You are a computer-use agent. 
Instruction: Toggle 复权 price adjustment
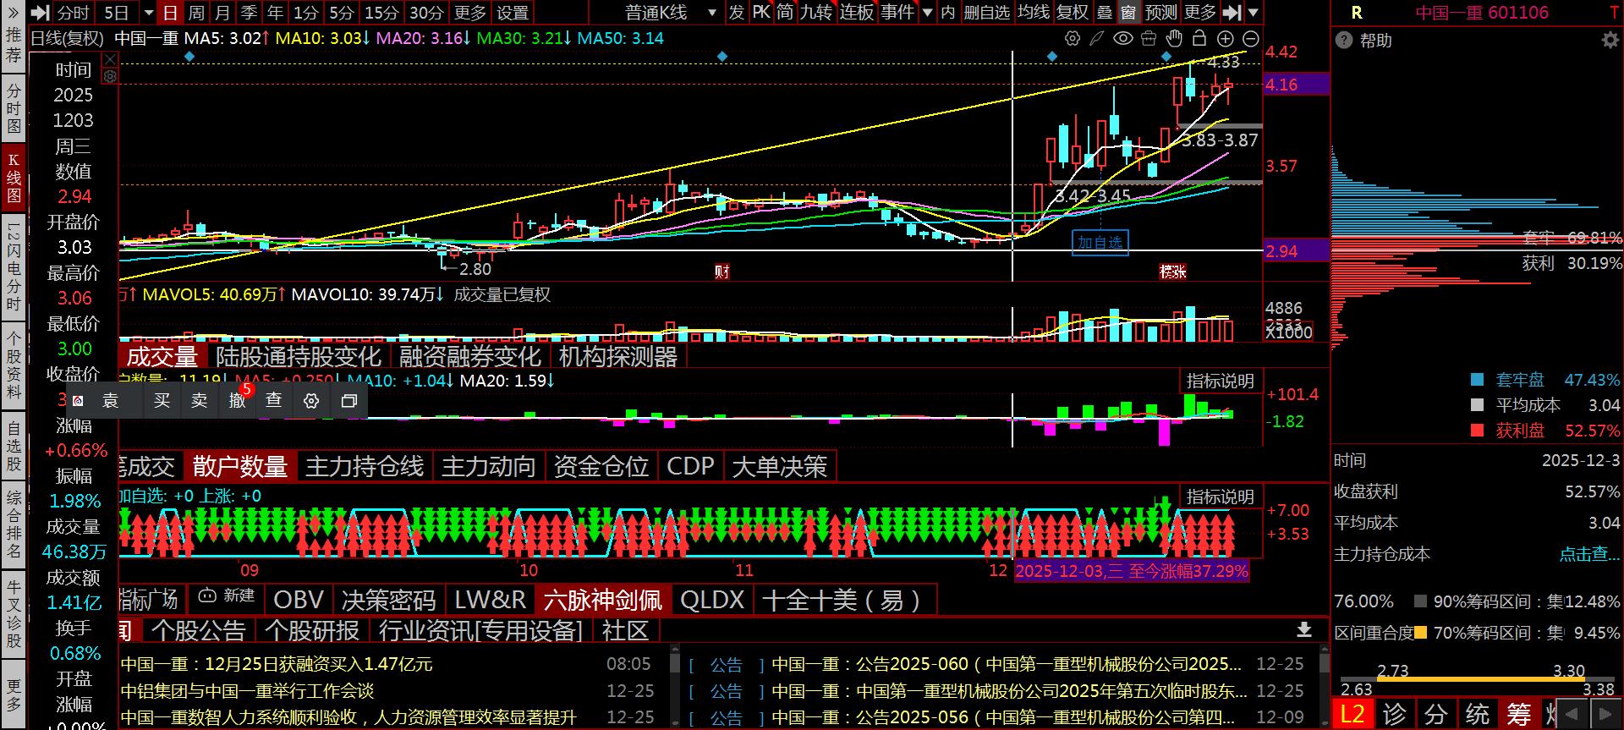[x=1073, y=12]
